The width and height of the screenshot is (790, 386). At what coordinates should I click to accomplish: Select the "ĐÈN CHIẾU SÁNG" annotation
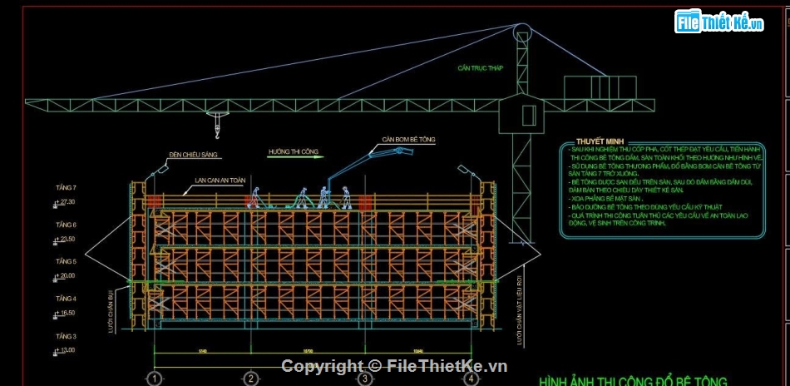pos(194,155)
